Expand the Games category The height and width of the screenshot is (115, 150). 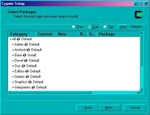[x=13, y=77]
